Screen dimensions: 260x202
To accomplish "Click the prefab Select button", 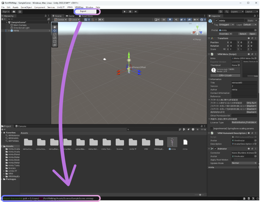I will pos(243,34).
